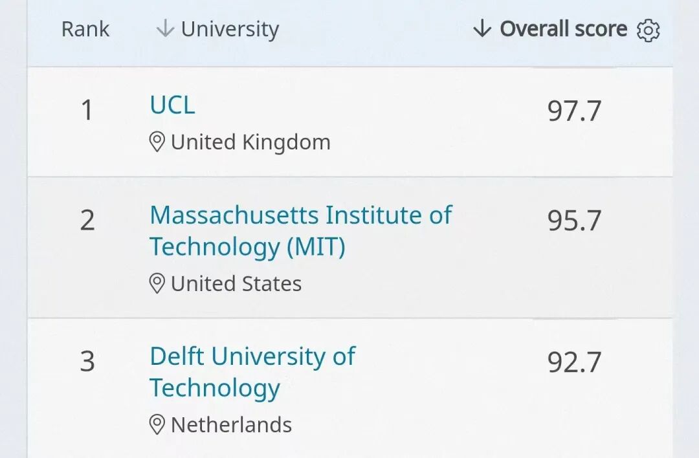Click the location pin next to United Kingdom
The width and height of the screenshot is (699, 458).
pos(157,142)
